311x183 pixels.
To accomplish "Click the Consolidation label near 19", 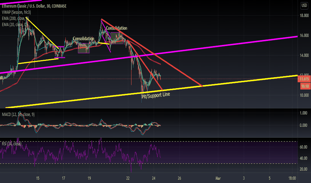I will 83,39.
